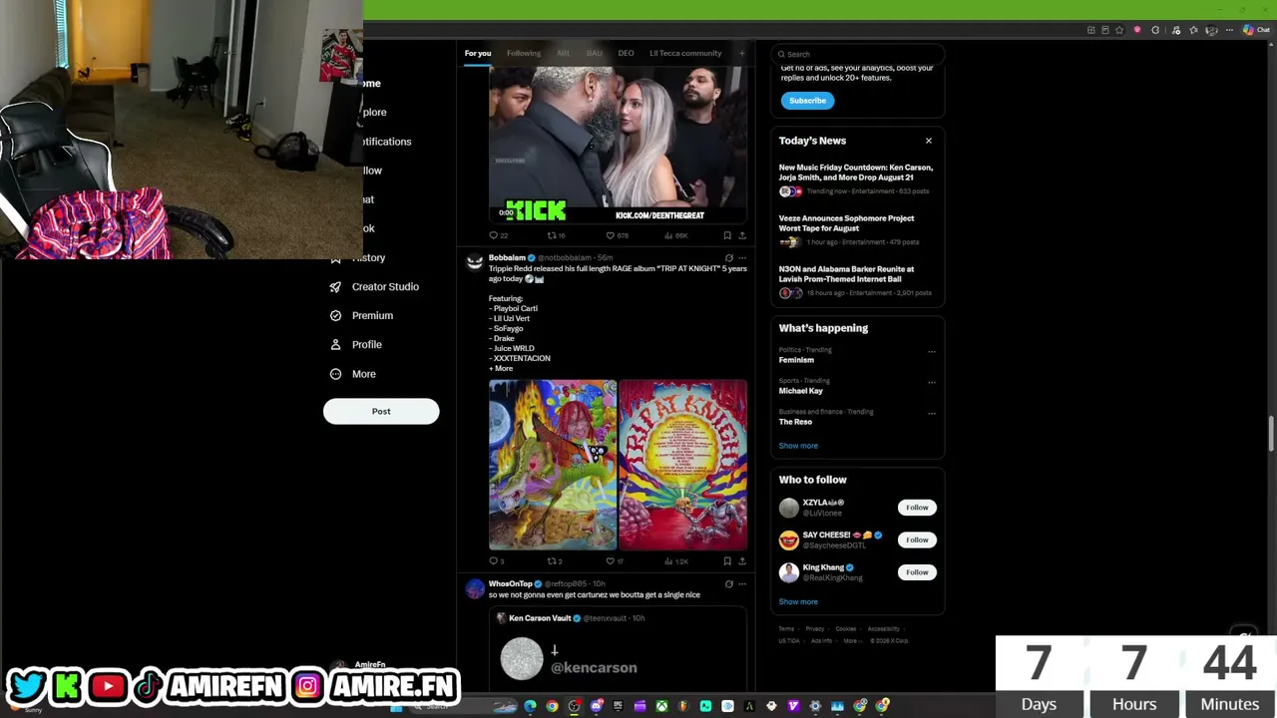
Task: Open Veeze Announces Sophomore Project news story
Action: point(856,229)
